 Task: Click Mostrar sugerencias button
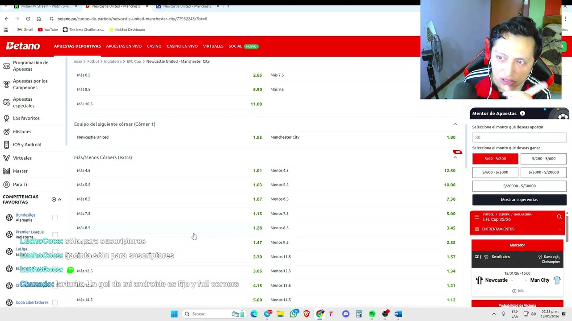[519, 200]
